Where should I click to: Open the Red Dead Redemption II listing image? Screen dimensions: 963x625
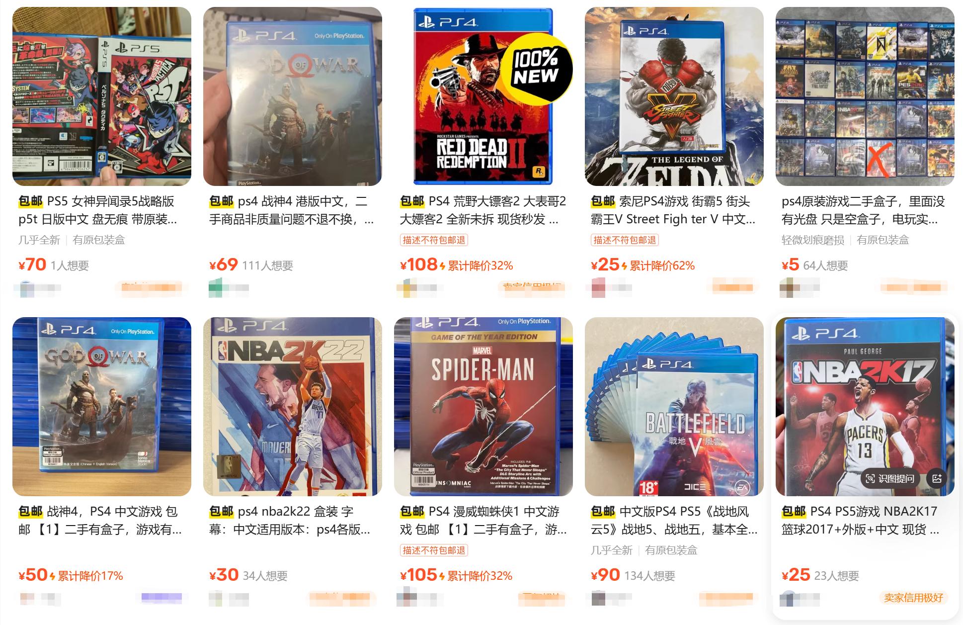pyautogui.click(x=483, y=96)
